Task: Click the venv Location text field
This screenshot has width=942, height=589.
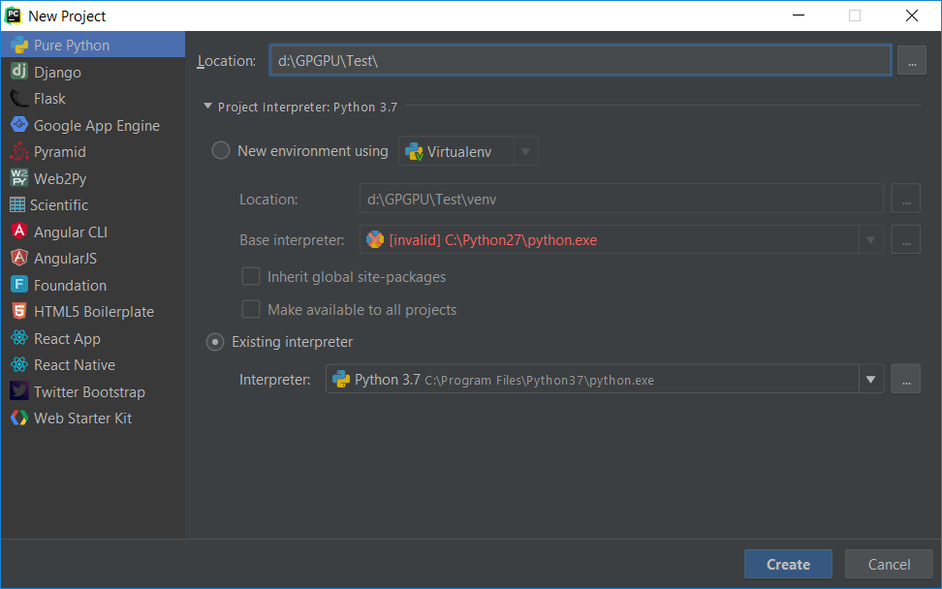Action: tap(622, 199)
